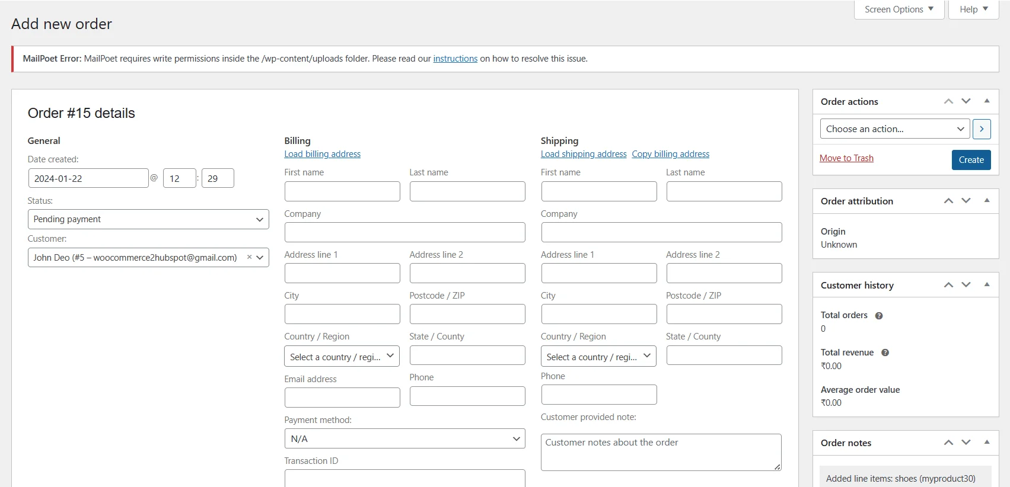The image size is (1010, 487).
Task: Collapse the Order actions panel
Action: (987, 101)
